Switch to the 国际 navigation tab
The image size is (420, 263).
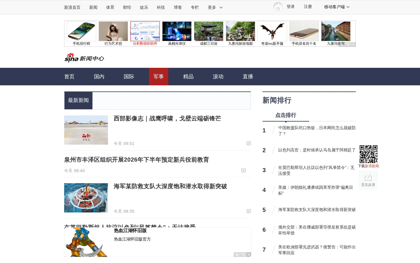(129, 77)
